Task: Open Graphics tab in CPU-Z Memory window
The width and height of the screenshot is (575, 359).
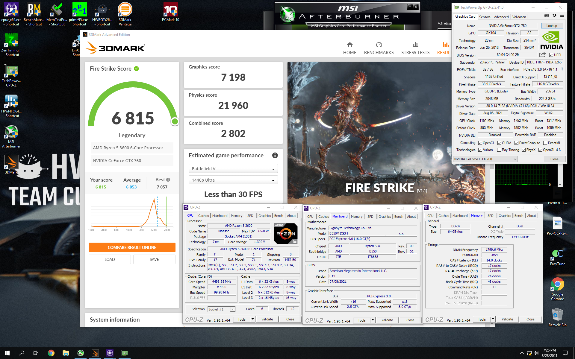Action: point(505,216)
